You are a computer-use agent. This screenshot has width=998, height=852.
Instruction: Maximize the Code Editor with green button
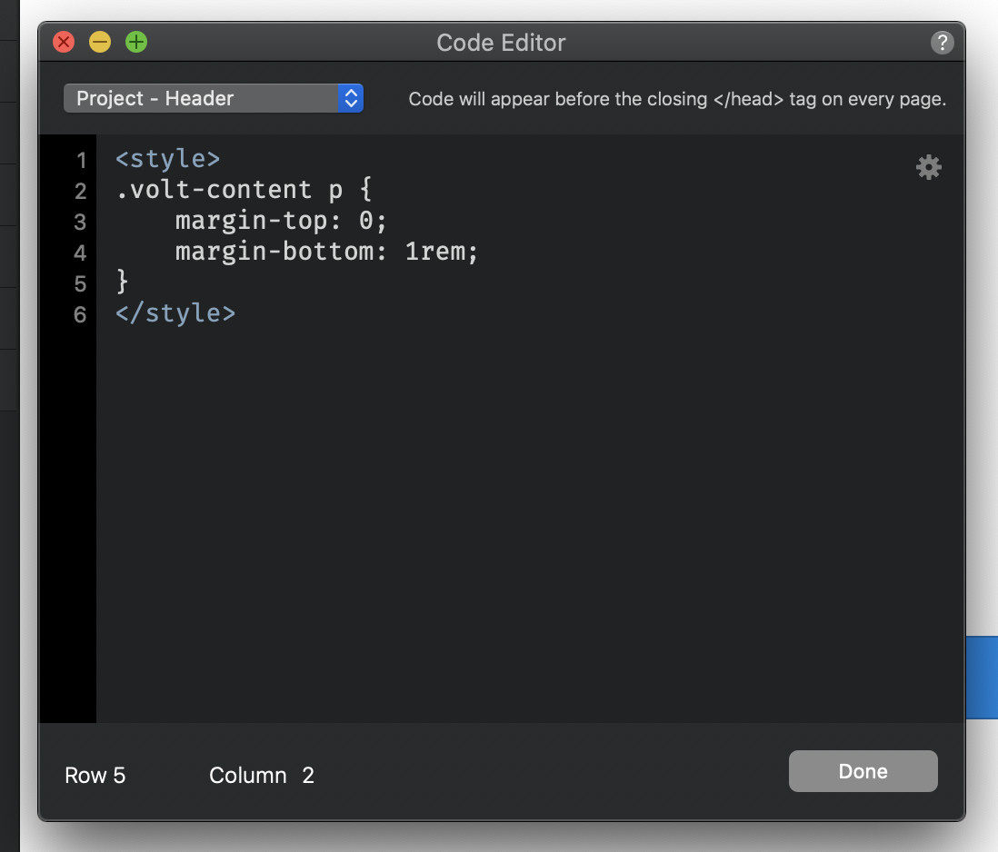tap(136, 42)
